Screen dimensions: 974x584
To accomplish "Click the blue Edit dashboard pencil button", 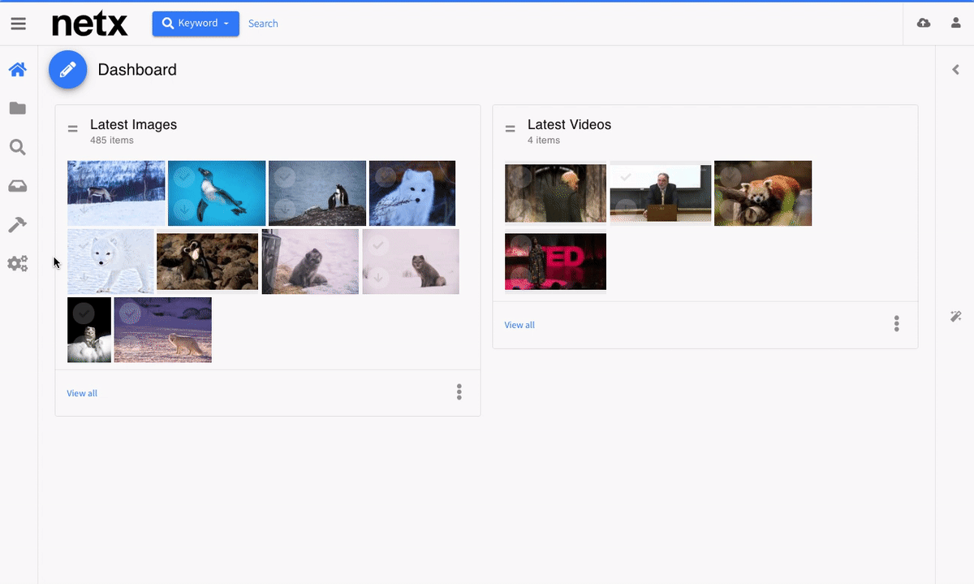I will (68, 70).
